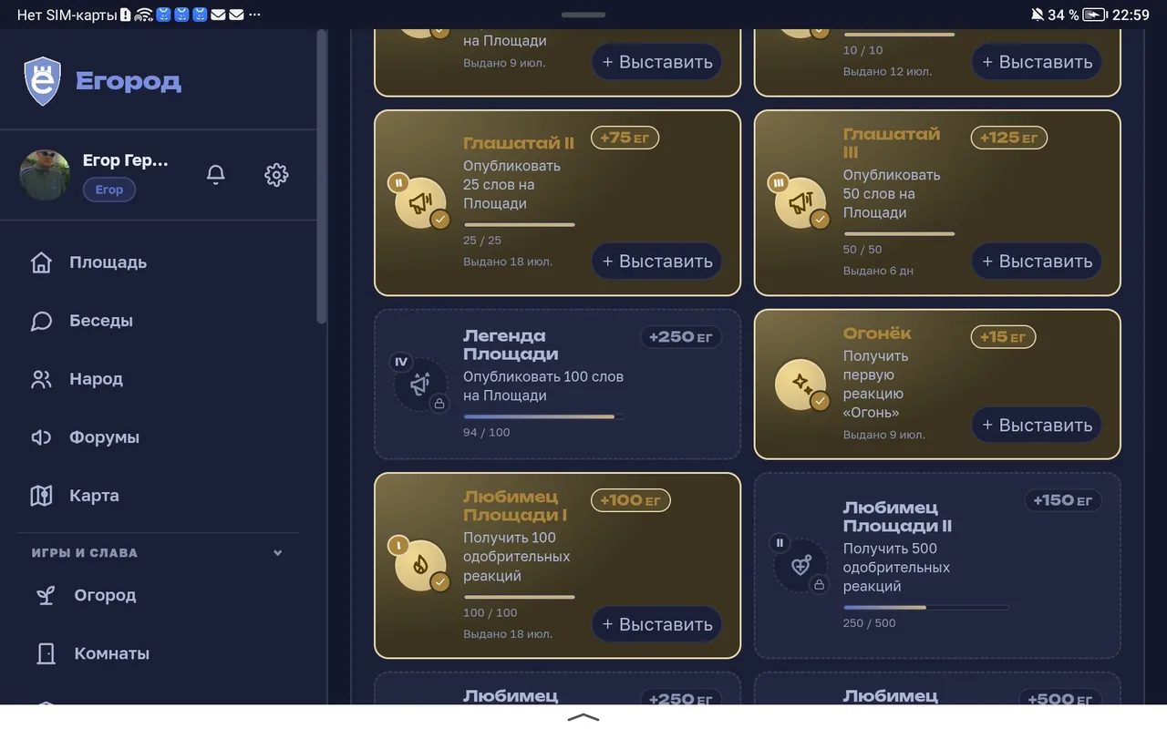Click the Огонёк sparkle badge icon
The height and width of the screenshot is (729, 1167).
pyautogui.click(x=800, y=385)
